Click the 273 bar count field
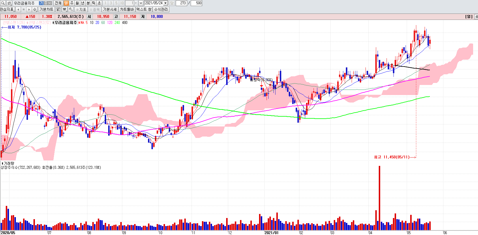 pyautogui.click(x=181, y=3)
